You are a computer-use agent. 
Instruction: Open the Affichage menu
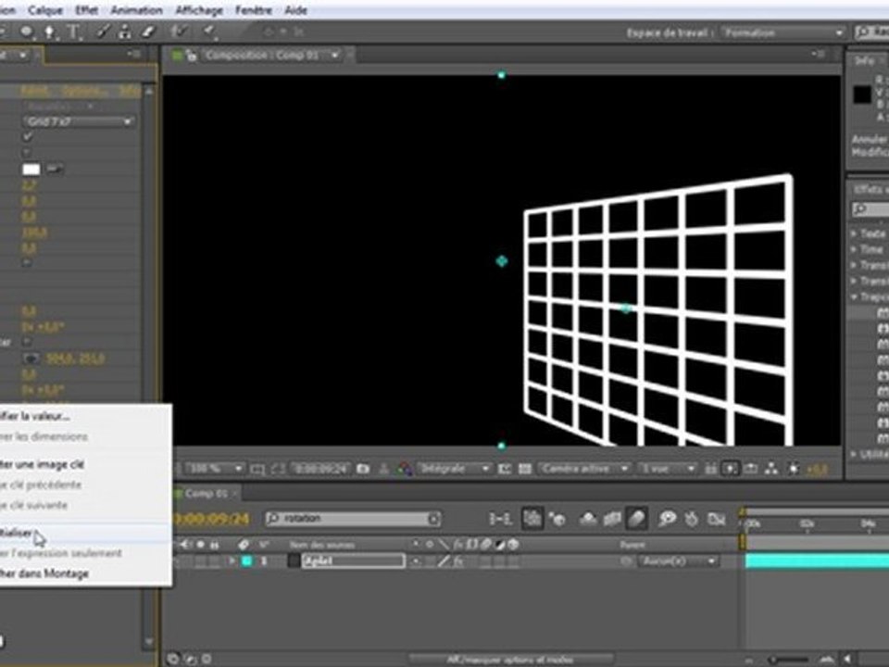tap(199, 10)
